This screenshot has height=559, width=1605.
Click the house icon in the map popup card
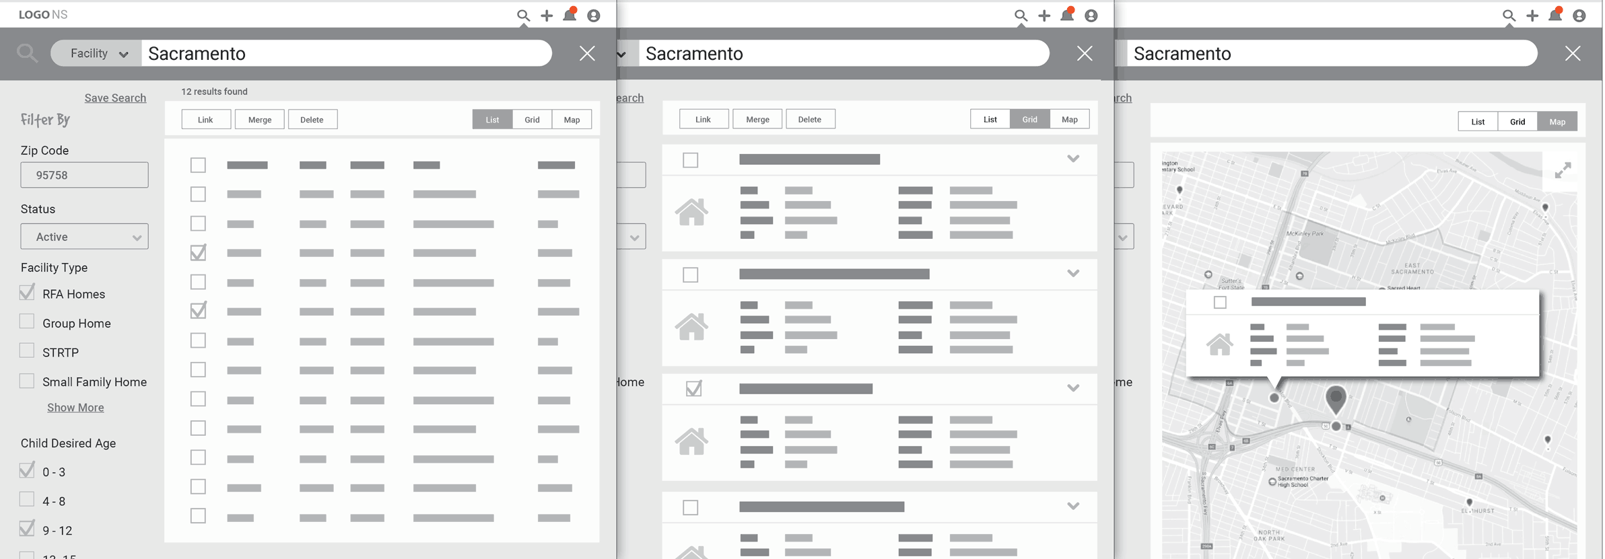click(1219, 344)
